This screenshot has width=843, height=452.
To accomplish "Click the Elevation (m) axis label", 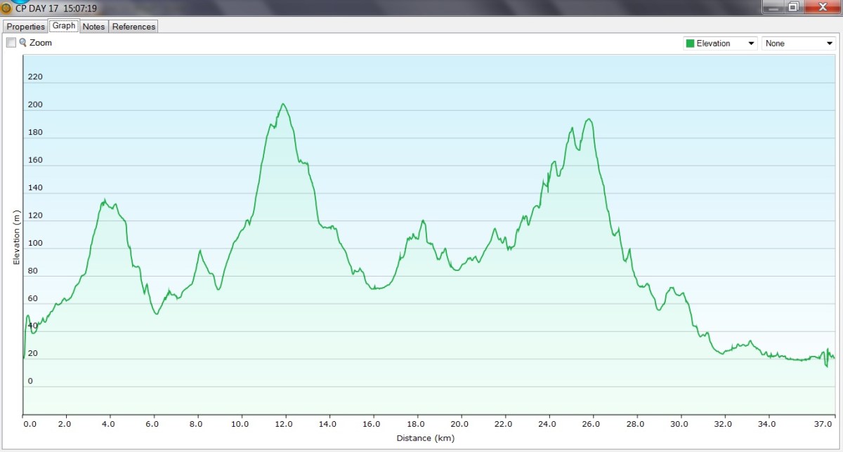I will point(16,237).
